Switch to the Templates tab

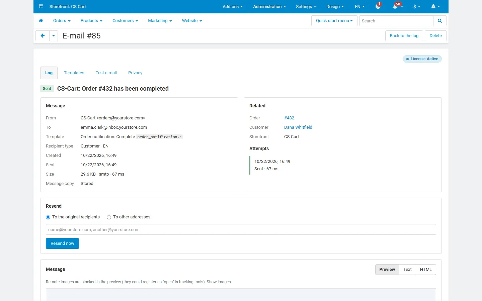pyautogui.click(x=74, y=73)
